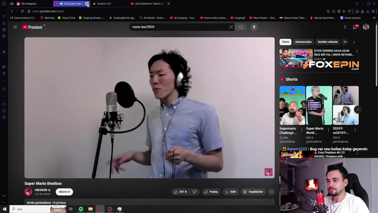Open options for Supermario Challenge short

[302, 130]
